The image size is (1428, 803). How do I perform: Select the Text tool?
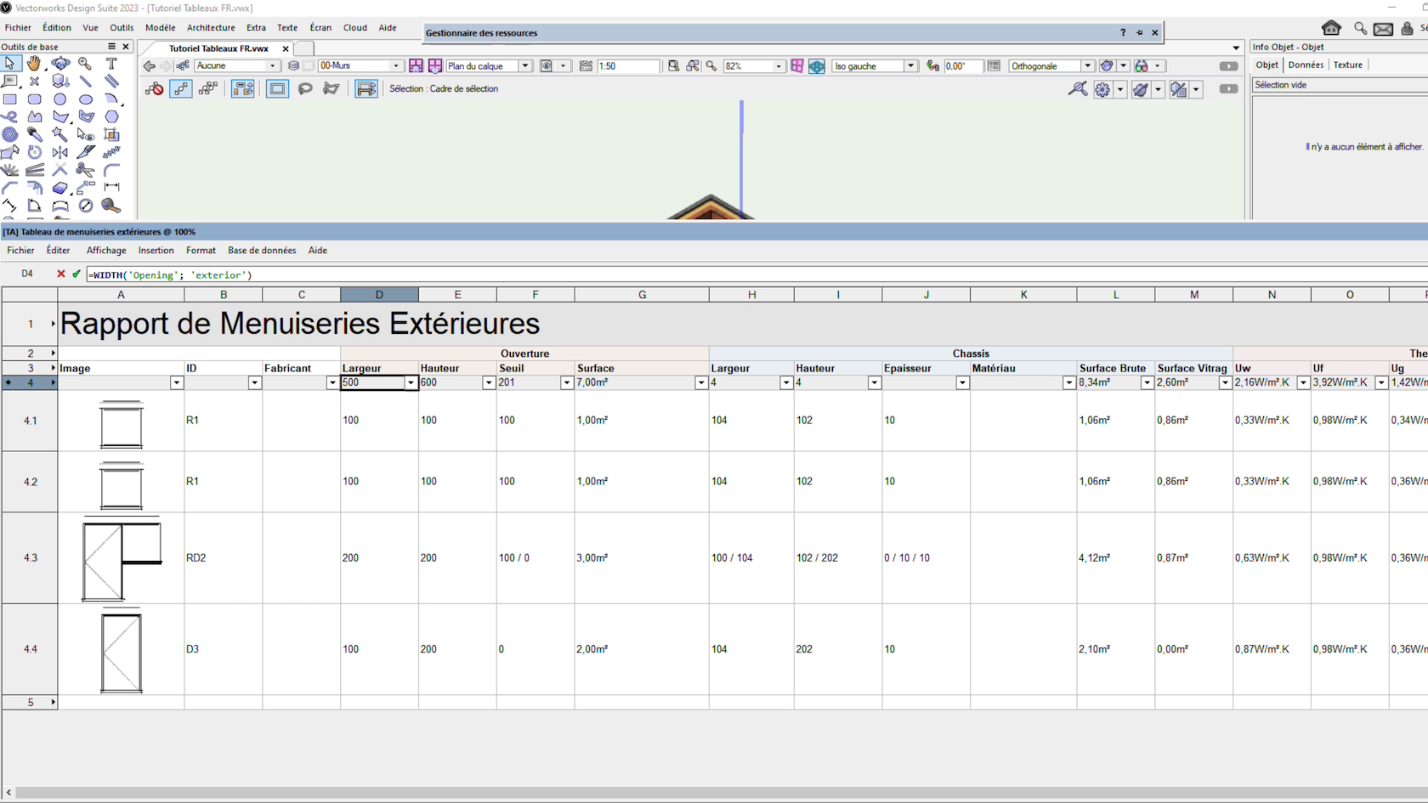(111, 64)
